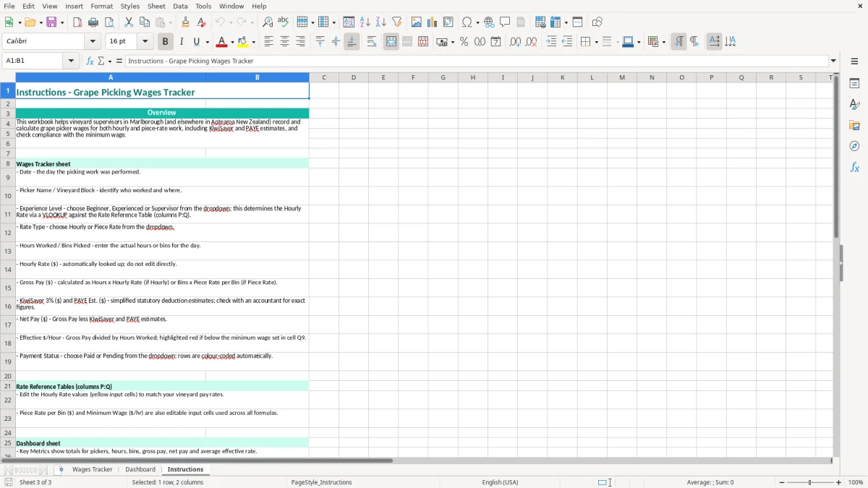The height and width of the screenshot is (488, 868).
Task: Click the Split Window icon
Action: click(x=577, y=22)
